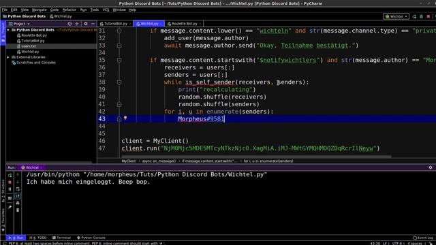This screenshot has height=245, width=436.
Task: Click the Python Discord Bots breadcrumb
Action: [25, 16]
